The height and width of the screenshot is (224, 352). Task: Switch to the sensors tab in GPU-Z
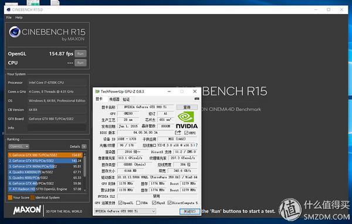tap(114, 99)
